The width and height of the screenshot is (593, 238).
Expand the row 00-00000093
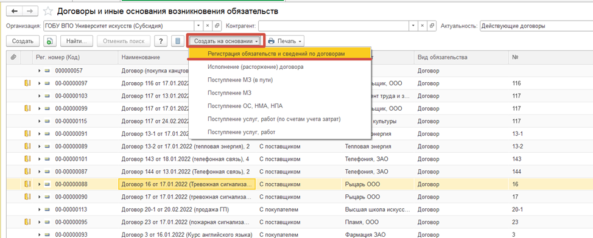(40, 234)
